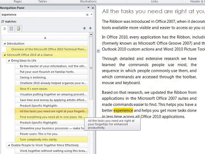Go to Turn complexity into clarity heading

click(x=51, y=140)
